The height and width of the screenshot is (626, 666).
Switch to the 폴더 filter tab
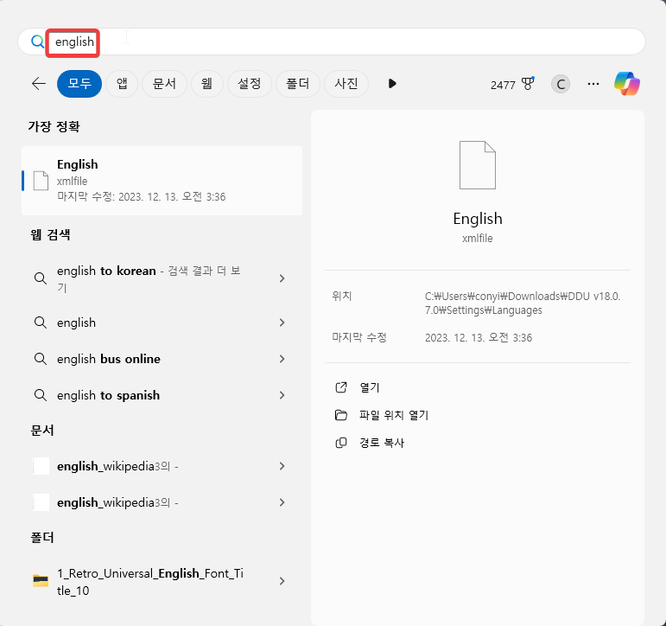pyautogui.click(x=297, y=83)
